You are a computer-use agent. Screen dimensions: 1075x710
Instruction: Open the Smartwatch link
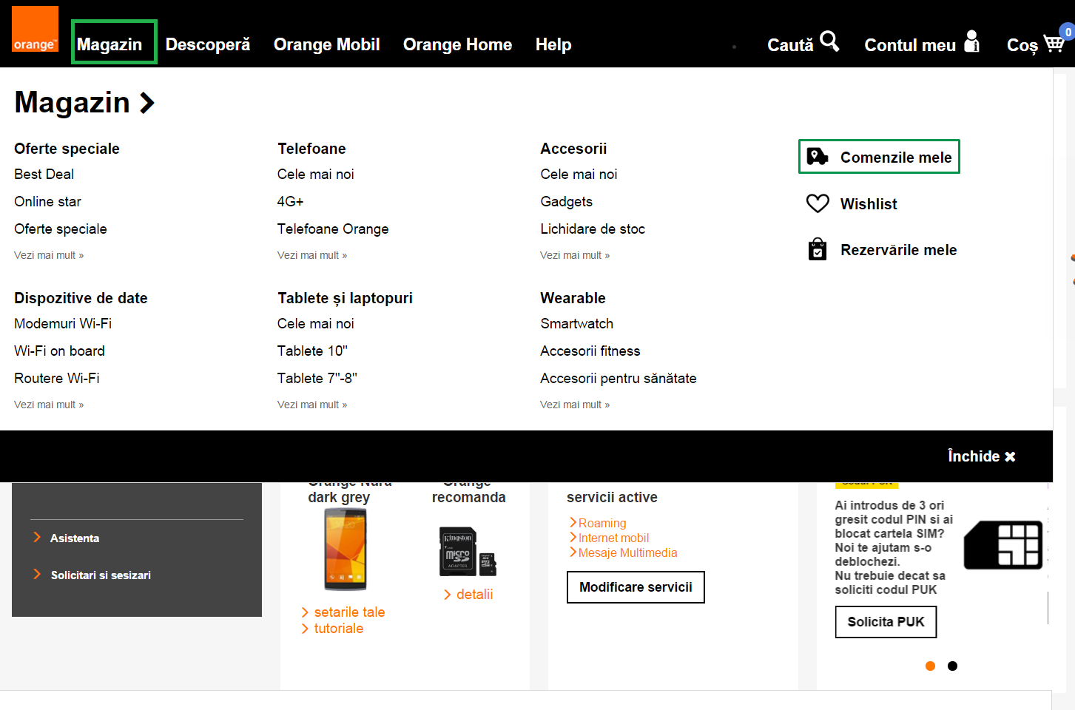(577, 324)
